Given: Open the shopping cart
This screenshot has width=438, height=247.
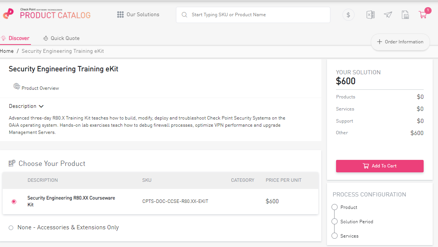Looking at the screenshot, I should (x=423, y=15).
